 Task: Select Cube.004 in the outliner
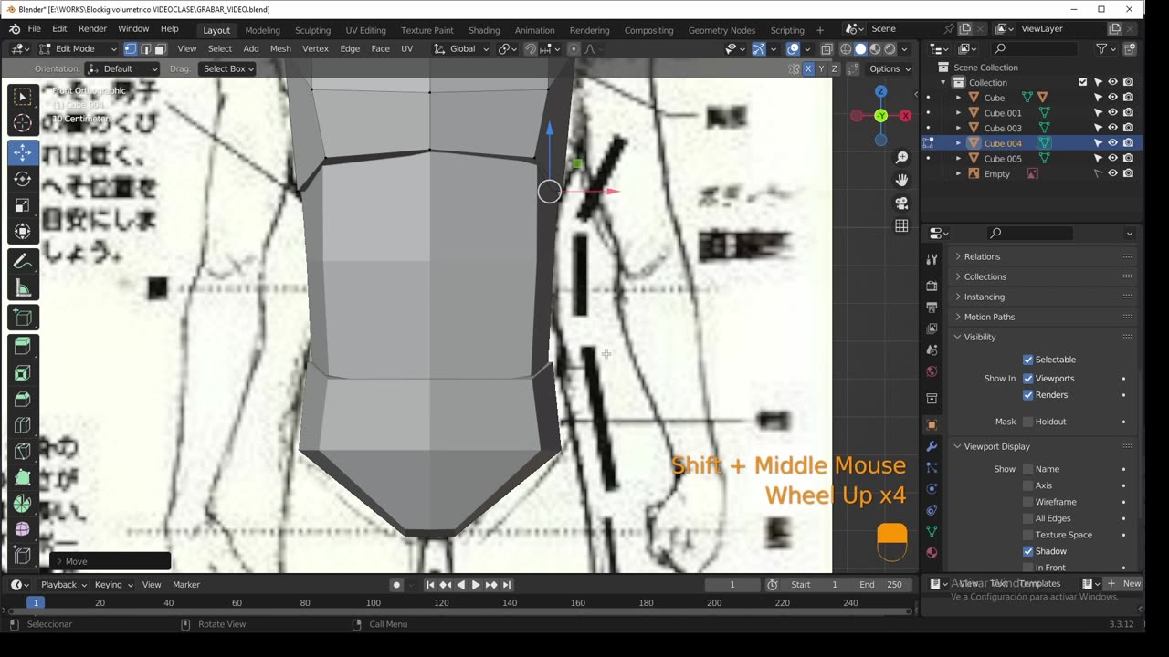[x=1003, y=143]
